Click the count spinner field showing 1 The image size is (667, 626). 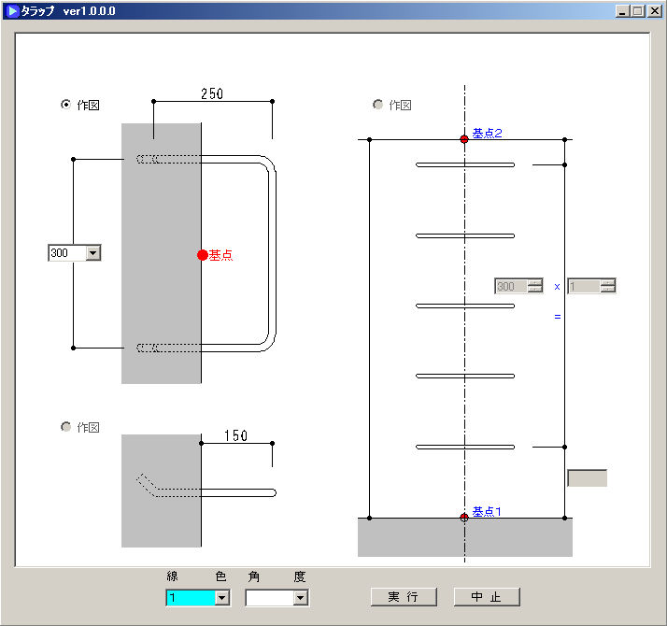coord(584,286)
